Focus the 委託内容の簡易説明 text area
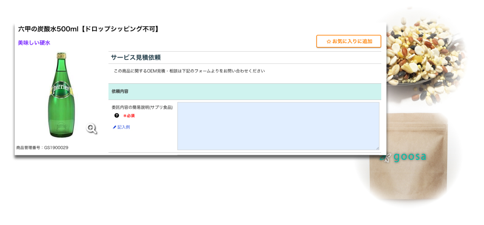Screen dimensions: 484x225 point(278,126)
